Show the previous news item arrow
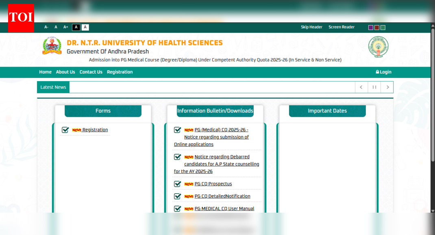The height and width of the screenshot is (235, 435). [361, 87]
